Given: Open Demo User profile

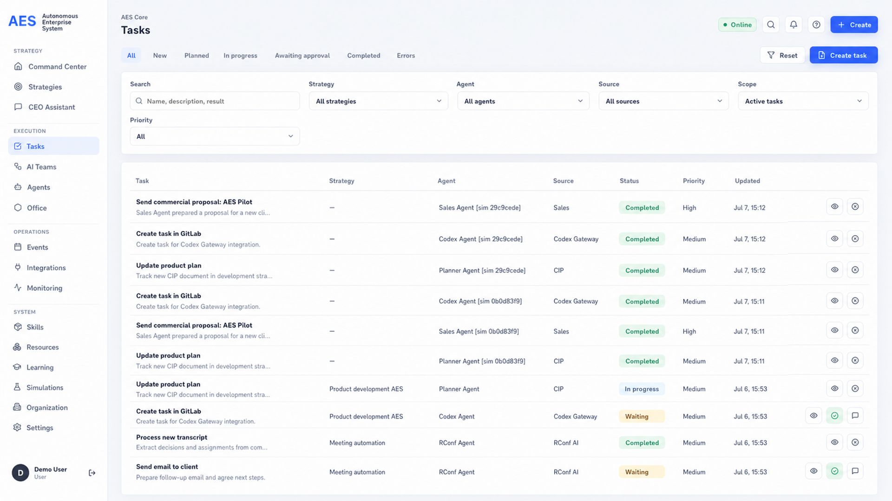Looking at the screenshot, I should point(39,473).
